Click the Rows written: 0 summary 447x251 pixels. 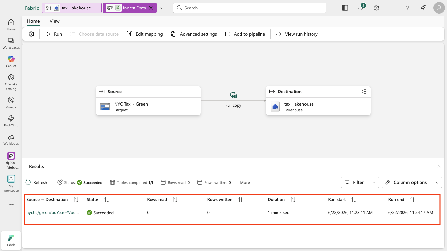coord(214,182)
